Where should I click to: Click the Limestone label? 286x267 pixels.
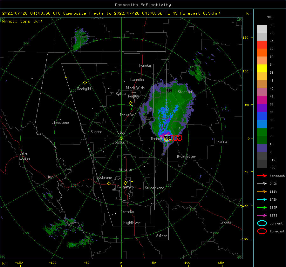[60, 123]
